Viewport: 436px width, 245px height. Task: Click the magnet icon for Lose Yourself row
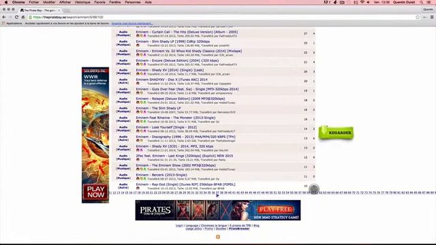coord(138,131)
